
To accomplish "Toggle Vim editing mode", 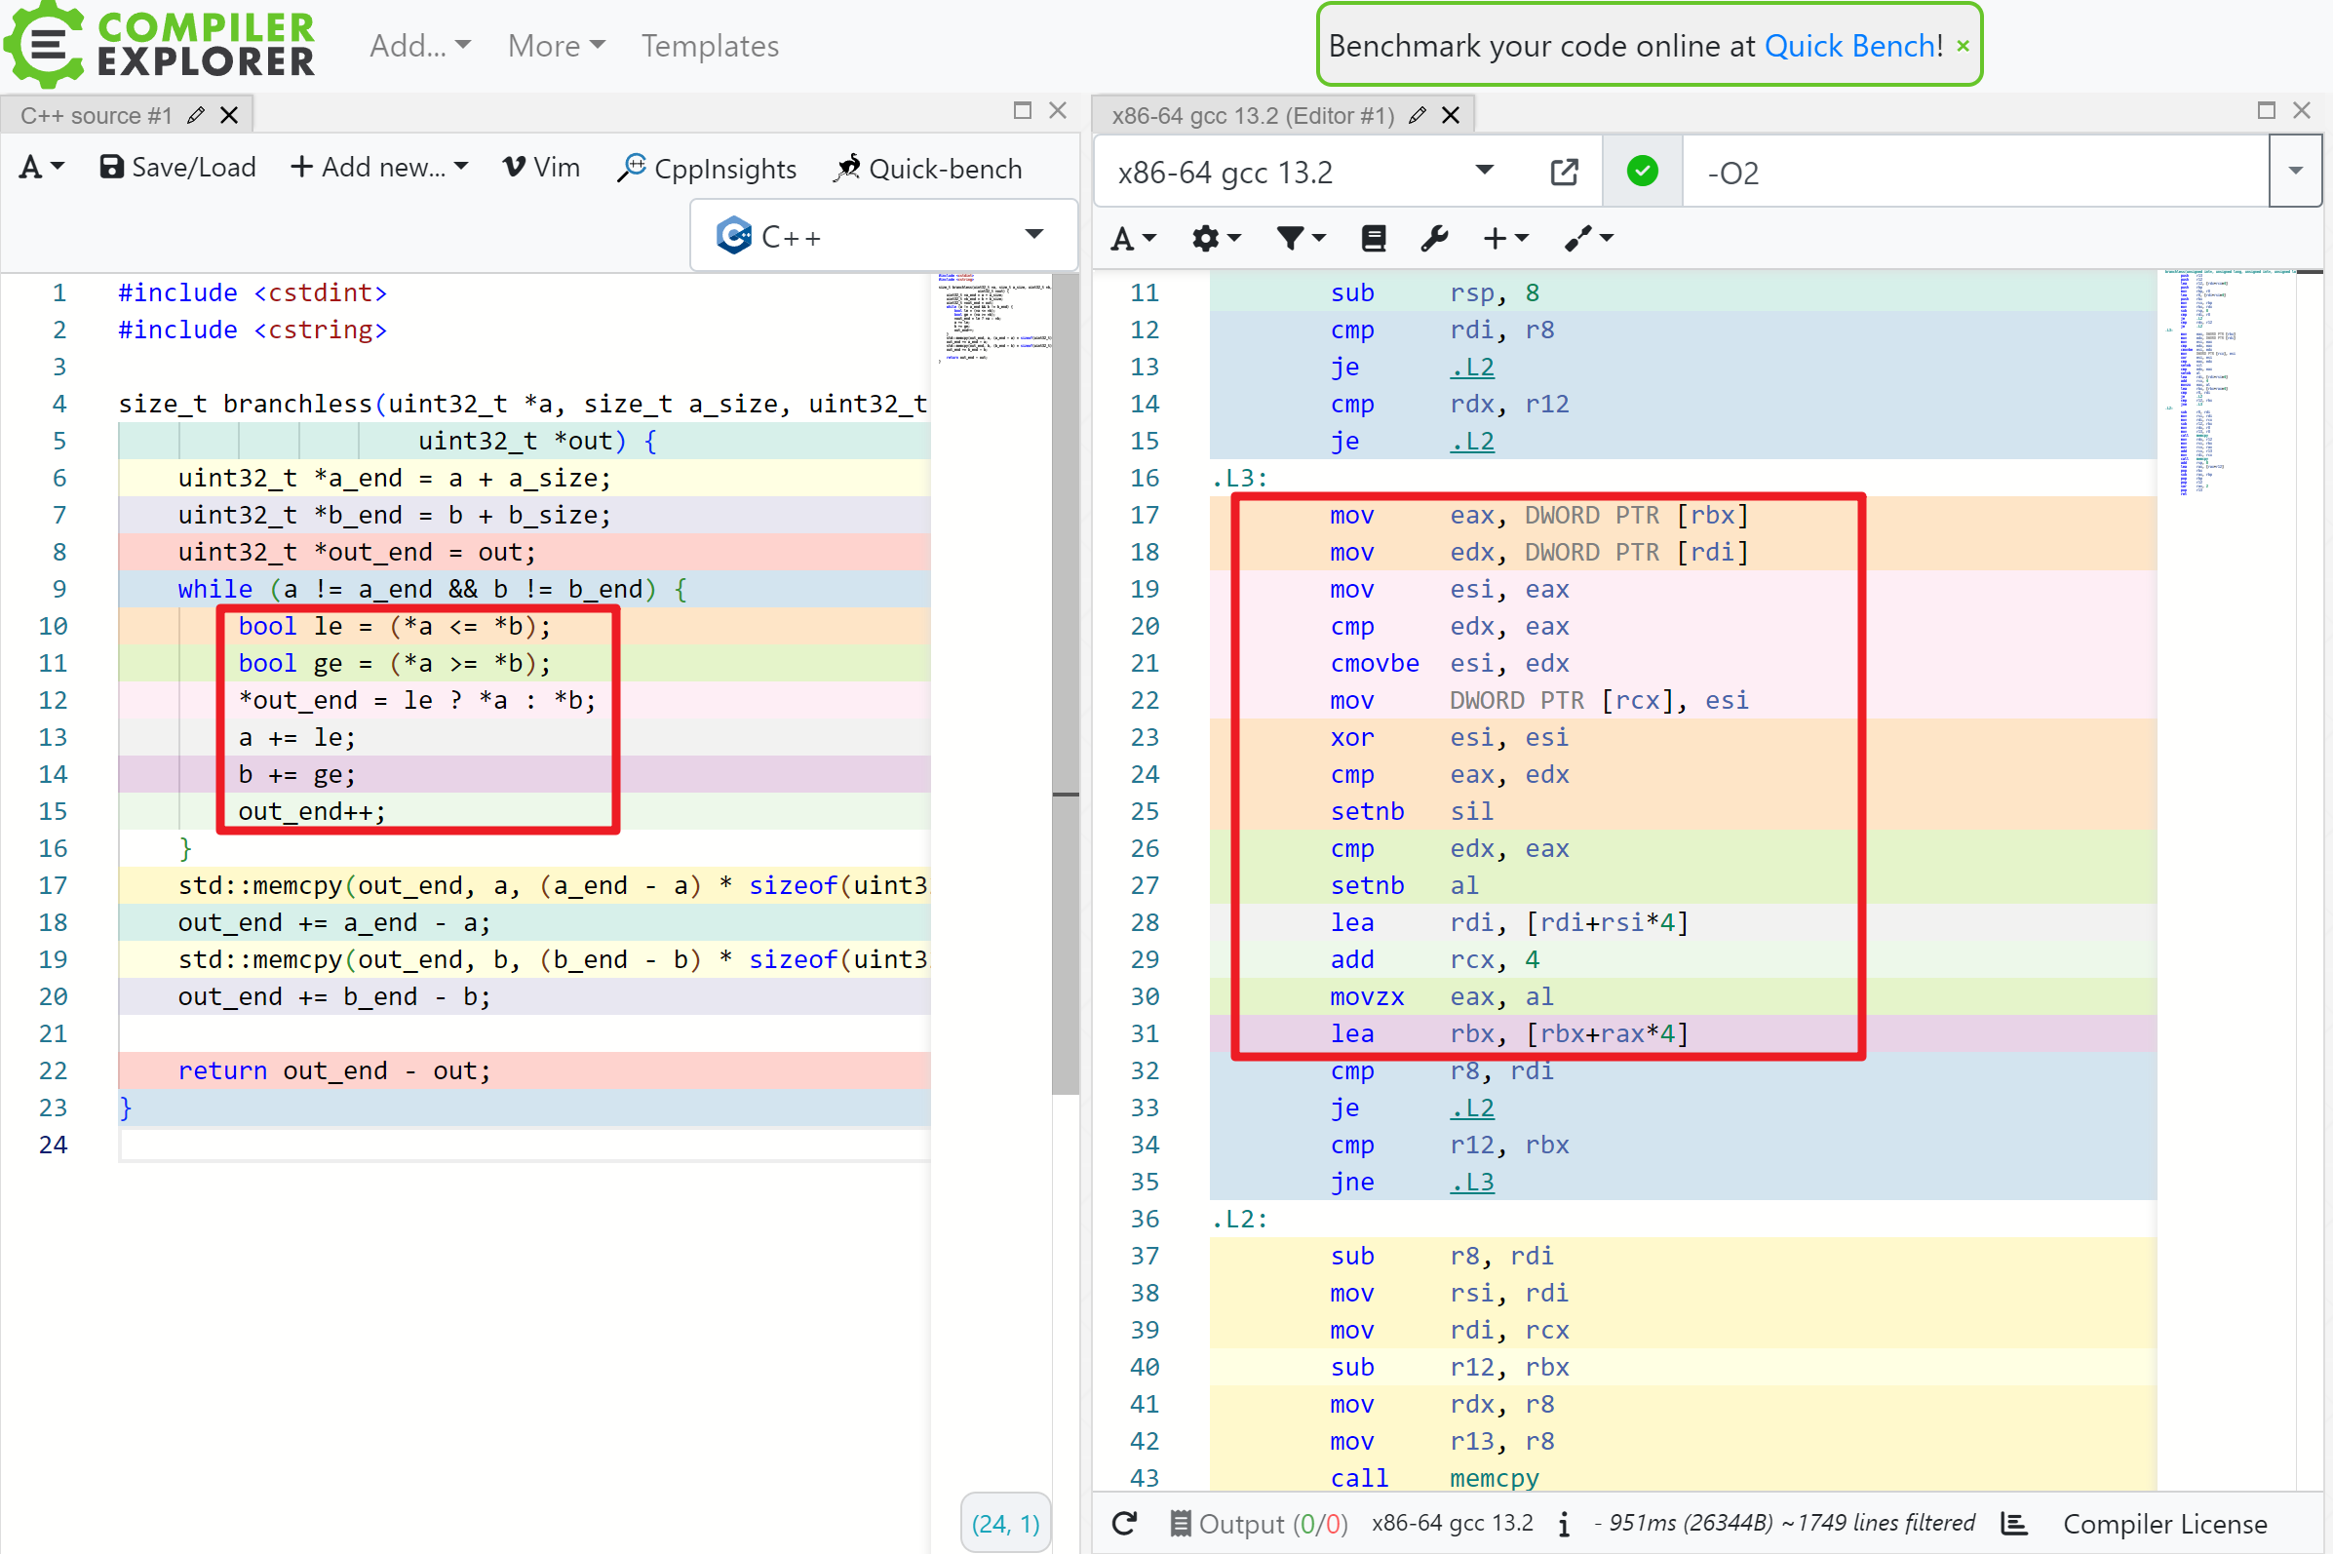I will (541, 168).
